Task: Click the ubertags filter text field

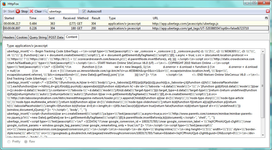Action: tap(63, 11)
